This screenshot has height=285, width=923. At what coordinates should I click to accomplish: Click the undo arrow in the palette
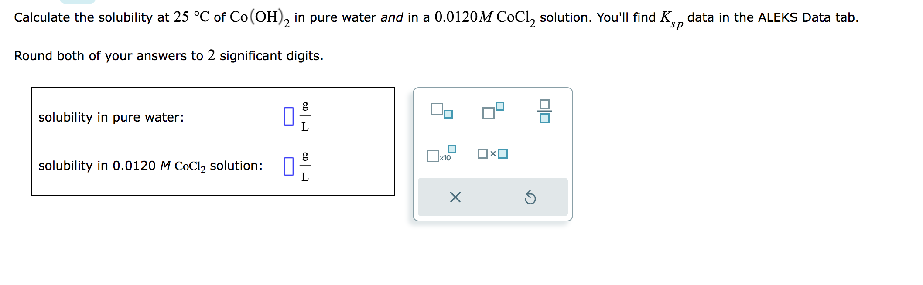(x=530, y=198)
